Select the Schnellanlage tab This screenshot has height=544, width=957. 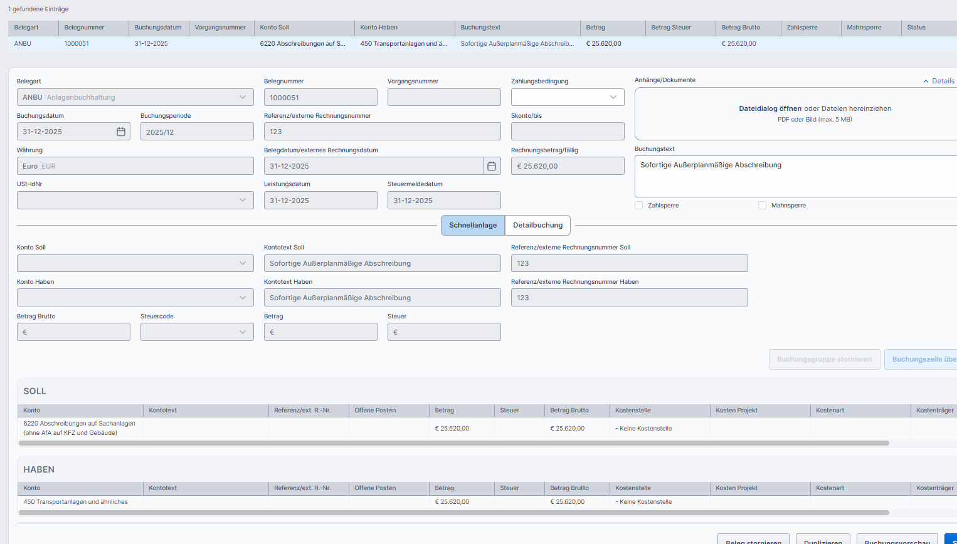coord(472,225)
